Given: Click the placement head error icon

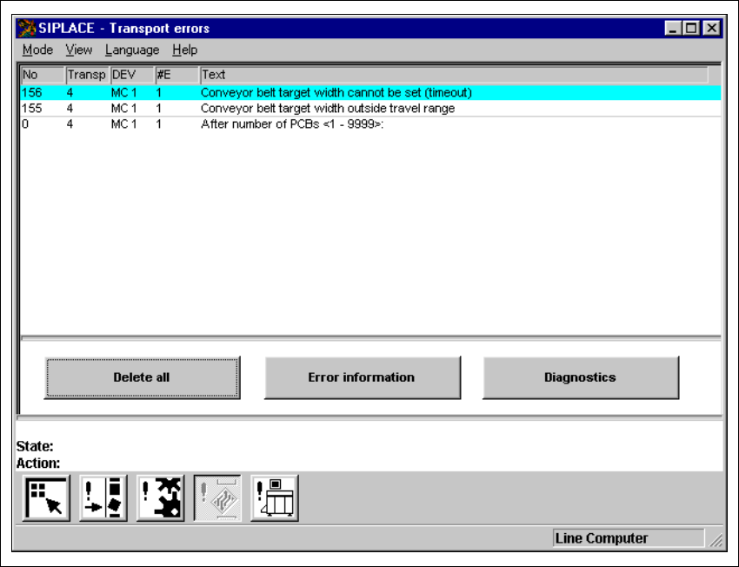Looking at the screenshot, I should point(160,498).
